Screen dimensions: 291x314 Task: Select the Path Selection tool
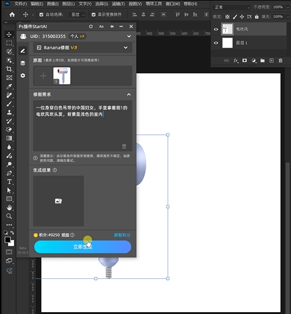coord(9,190)
